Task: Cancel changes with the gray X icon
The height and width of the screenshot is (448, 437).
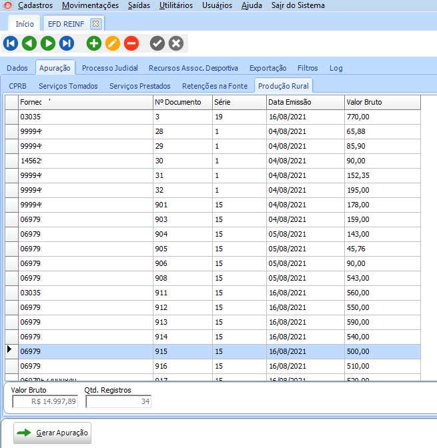Action: point(176,43)
